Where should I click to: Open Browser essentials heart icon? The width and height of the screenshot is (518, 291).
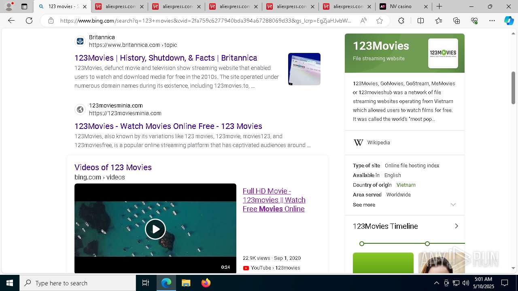(474, 21)
